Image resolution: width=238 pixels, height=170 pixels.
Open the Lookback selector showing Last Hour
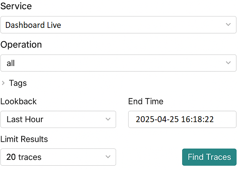coord(58,119)
